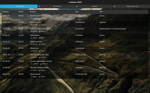Click the date 29.06.25
This screenshot has width=150, height=93.
point(6,48)
